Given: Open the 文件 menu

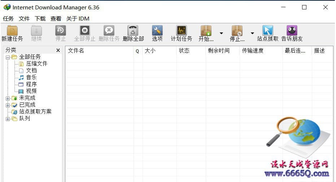Looking at the screenshot, I should click(24, 19).
